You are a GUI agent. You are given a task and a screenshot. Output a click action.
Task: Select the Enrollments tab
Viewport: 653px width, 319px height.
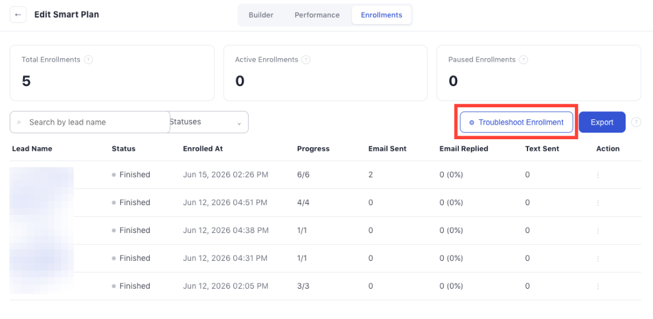click(x=381, y=15)
